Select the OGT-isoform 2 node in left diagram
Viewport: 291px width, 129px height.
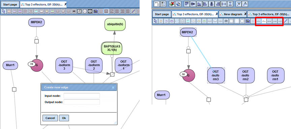(94, 65)
